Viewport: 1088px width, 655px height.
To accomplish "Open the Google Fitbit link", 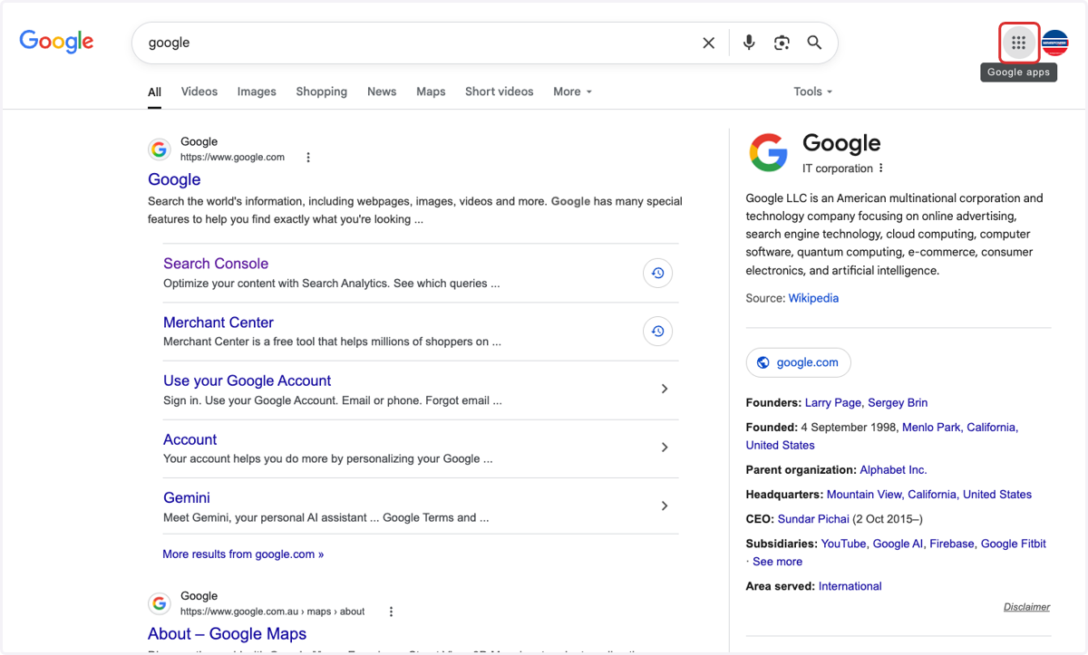I will tap(1014, 544).
